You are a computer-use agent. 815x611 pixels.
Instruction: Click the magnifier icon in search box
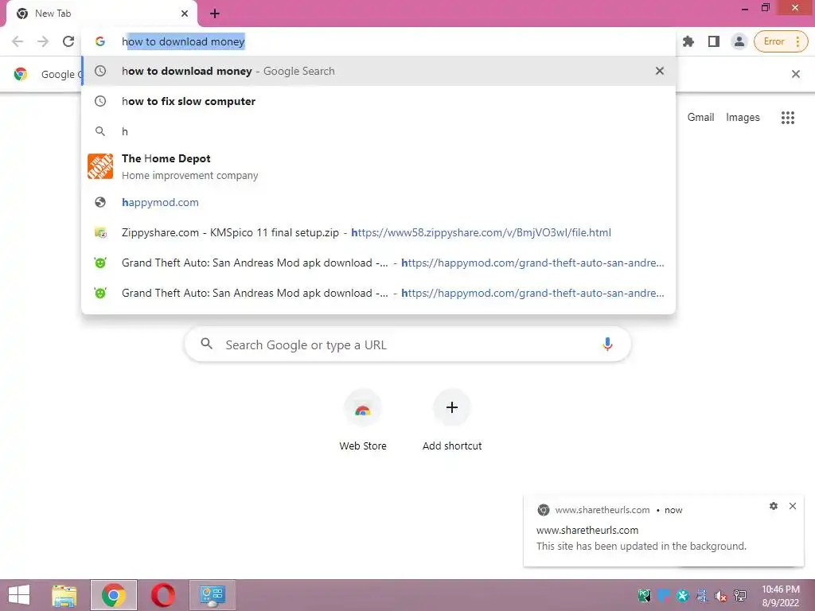pos(206,344)
